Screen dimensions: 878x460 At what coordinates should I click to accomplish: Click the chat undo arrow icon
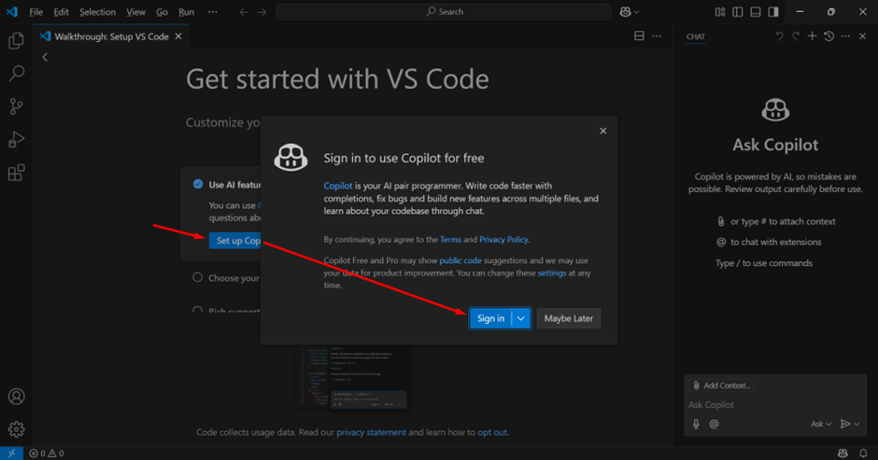tap(779, 36)
